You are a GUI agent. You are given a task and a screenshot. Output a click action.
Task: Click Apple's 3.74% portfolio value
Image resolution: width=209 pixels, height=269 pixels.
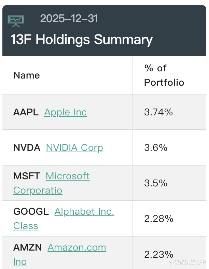point(158,112)
